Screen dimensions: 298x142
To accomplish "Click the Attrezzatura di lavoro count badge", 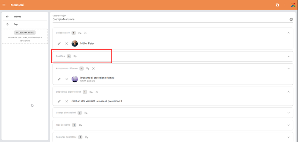I will (x=82, y=68).
